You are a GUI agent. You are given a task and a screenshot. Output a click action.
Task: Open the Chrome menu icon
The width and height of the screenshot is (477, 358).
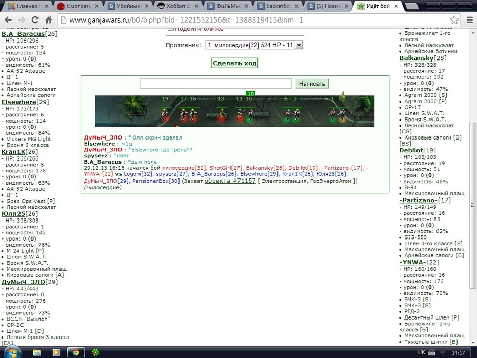[x=470, y=20]
